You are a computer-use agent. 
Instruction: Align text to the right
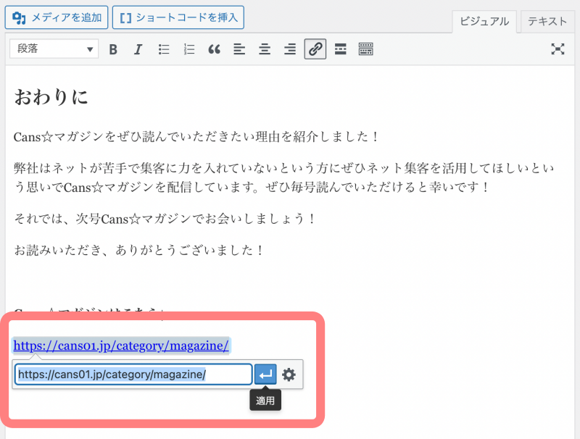coord(290,49)
